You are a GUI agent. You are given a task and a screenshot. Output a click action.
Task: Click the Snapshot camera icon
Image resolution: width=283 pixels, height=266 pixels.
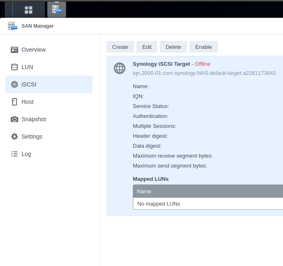point(14,119)
